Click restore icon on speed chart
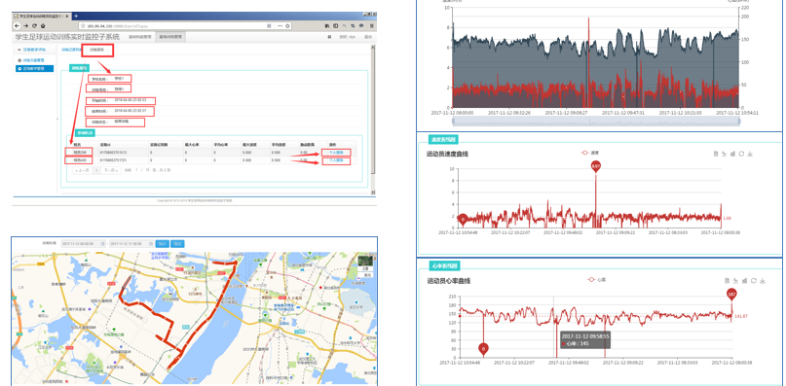The image size is (786, 386). click(741, 154)
